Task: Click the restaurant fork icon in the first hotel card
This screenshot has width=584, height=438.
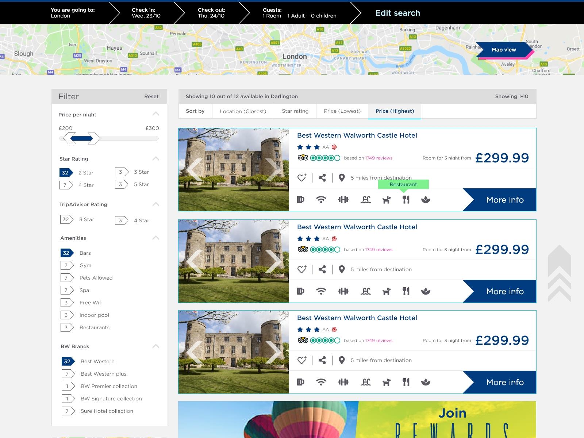Action: click(406, 200)
